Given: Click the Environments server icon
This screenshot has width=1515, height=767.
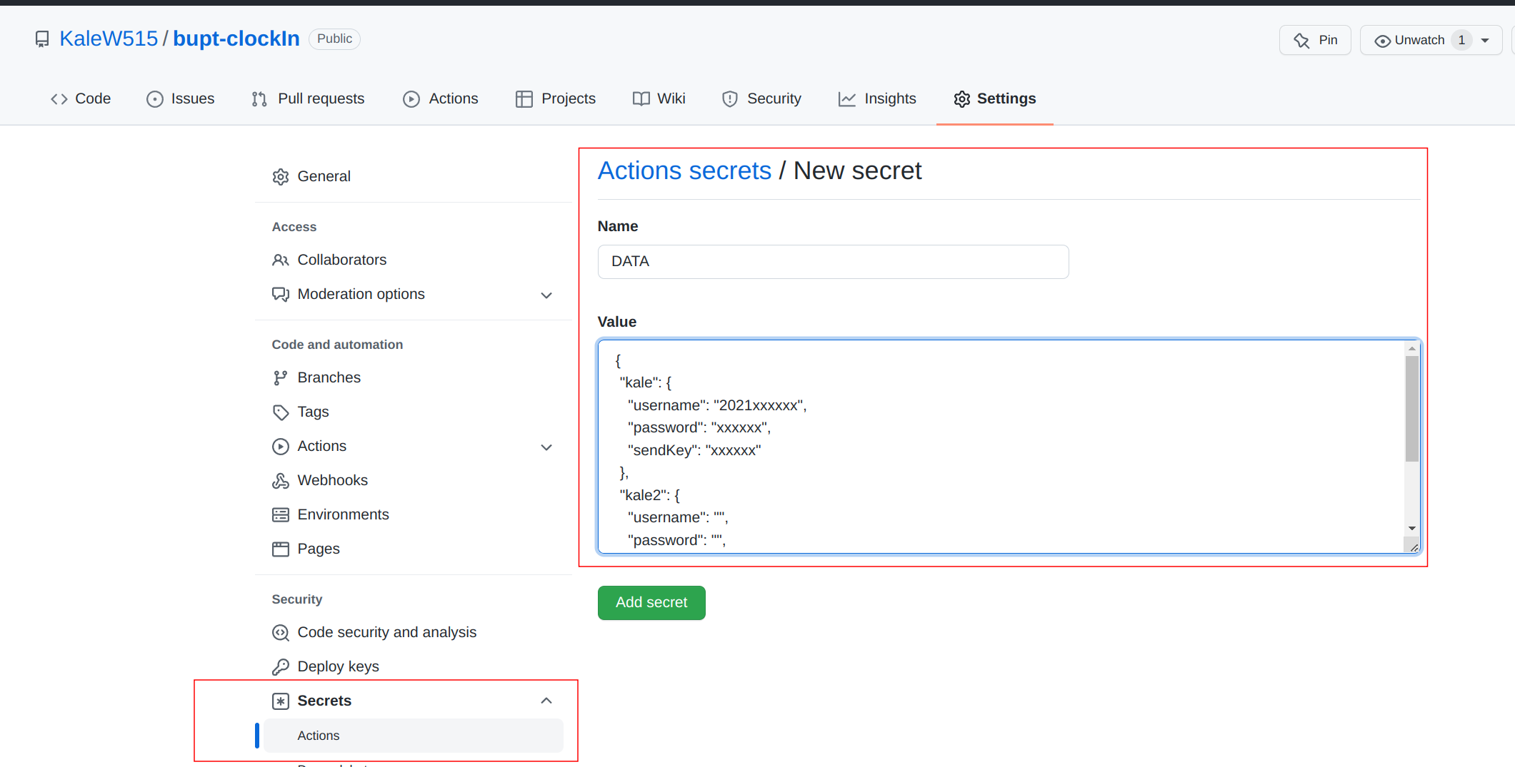Looking at the screenshot, I should click(281, 515).
